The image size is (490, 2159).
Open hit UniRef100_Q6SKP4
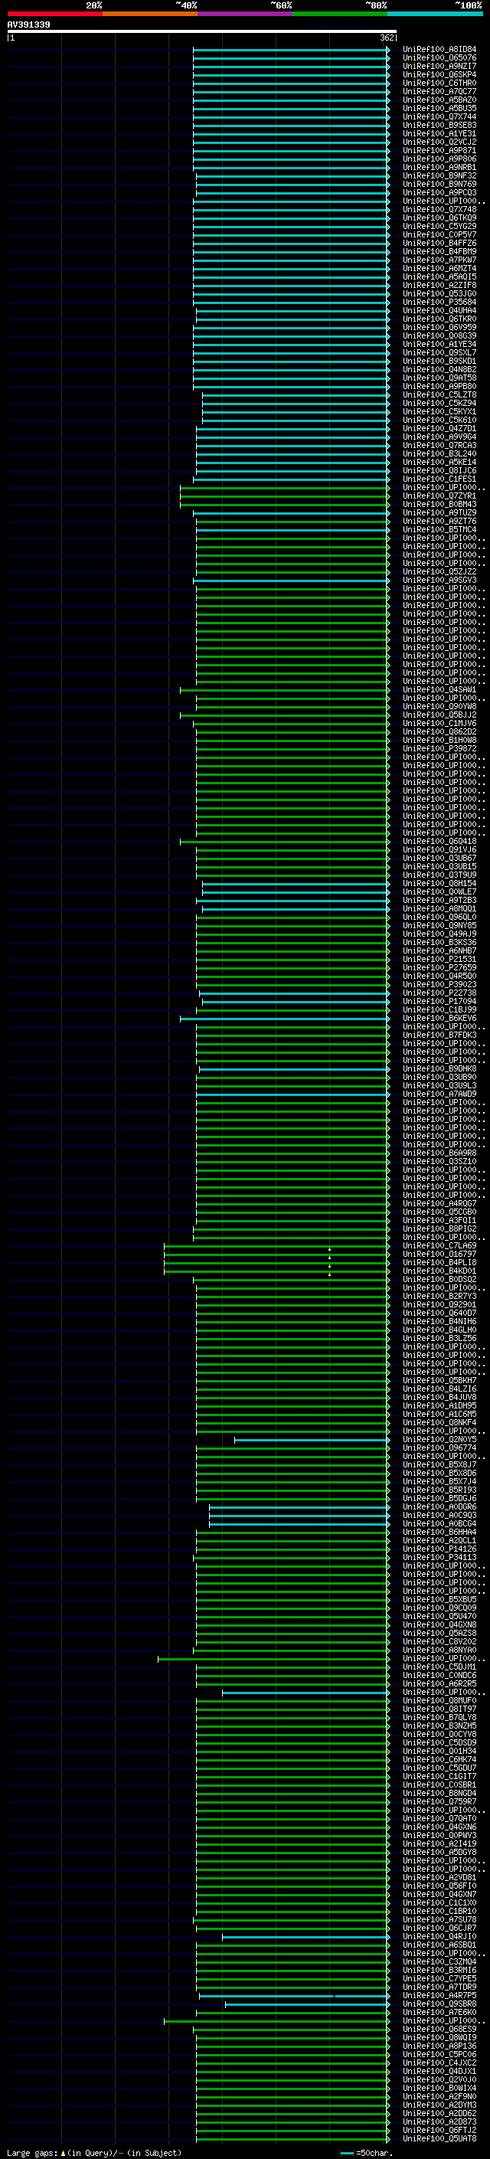point(439,74)
